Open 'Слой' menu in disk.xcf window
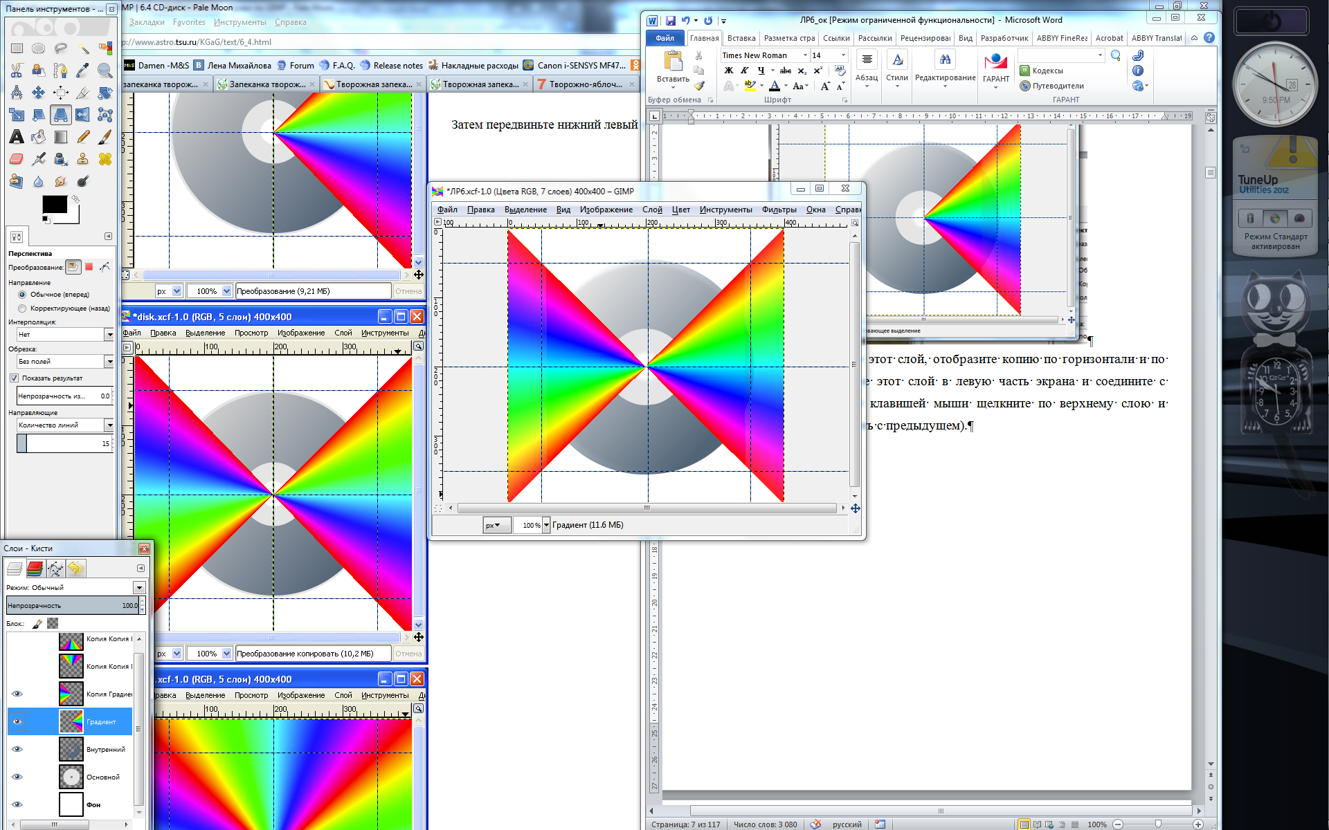Screen dimensions: 1329x830 pyautogui.click(x=343, y=333)
